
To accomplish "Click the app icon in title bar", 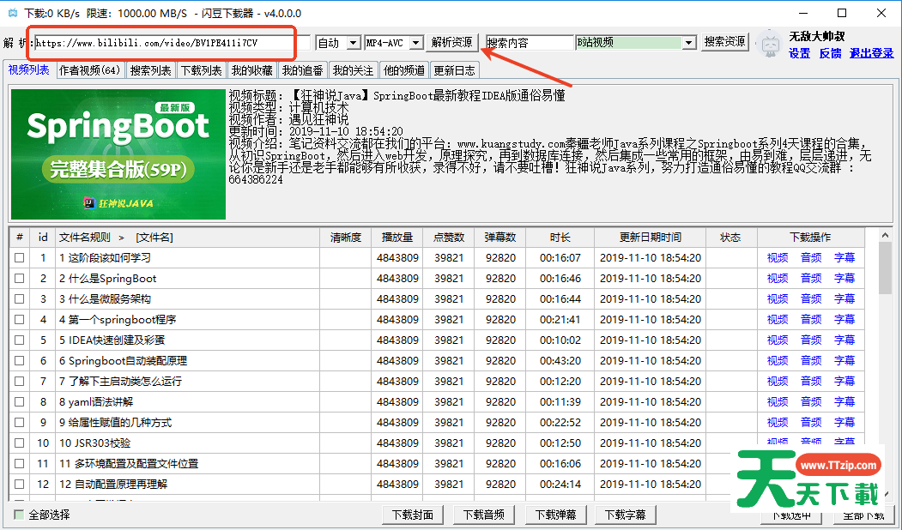I will 12,13.
